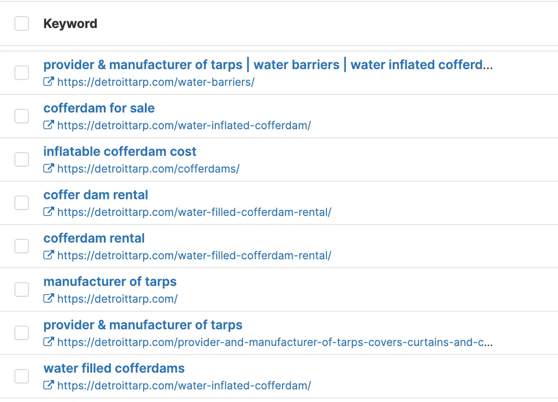Click external link icon under 'cofferdam rental'
Image resolution: width=558 pixels, height=402 pixels.
click(x=48, y=255)
